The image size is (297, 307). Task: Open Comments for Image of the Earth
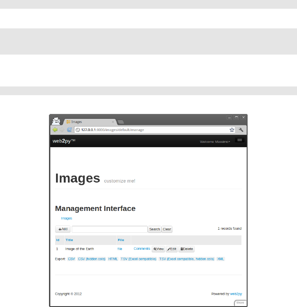(x=142, y=248)
